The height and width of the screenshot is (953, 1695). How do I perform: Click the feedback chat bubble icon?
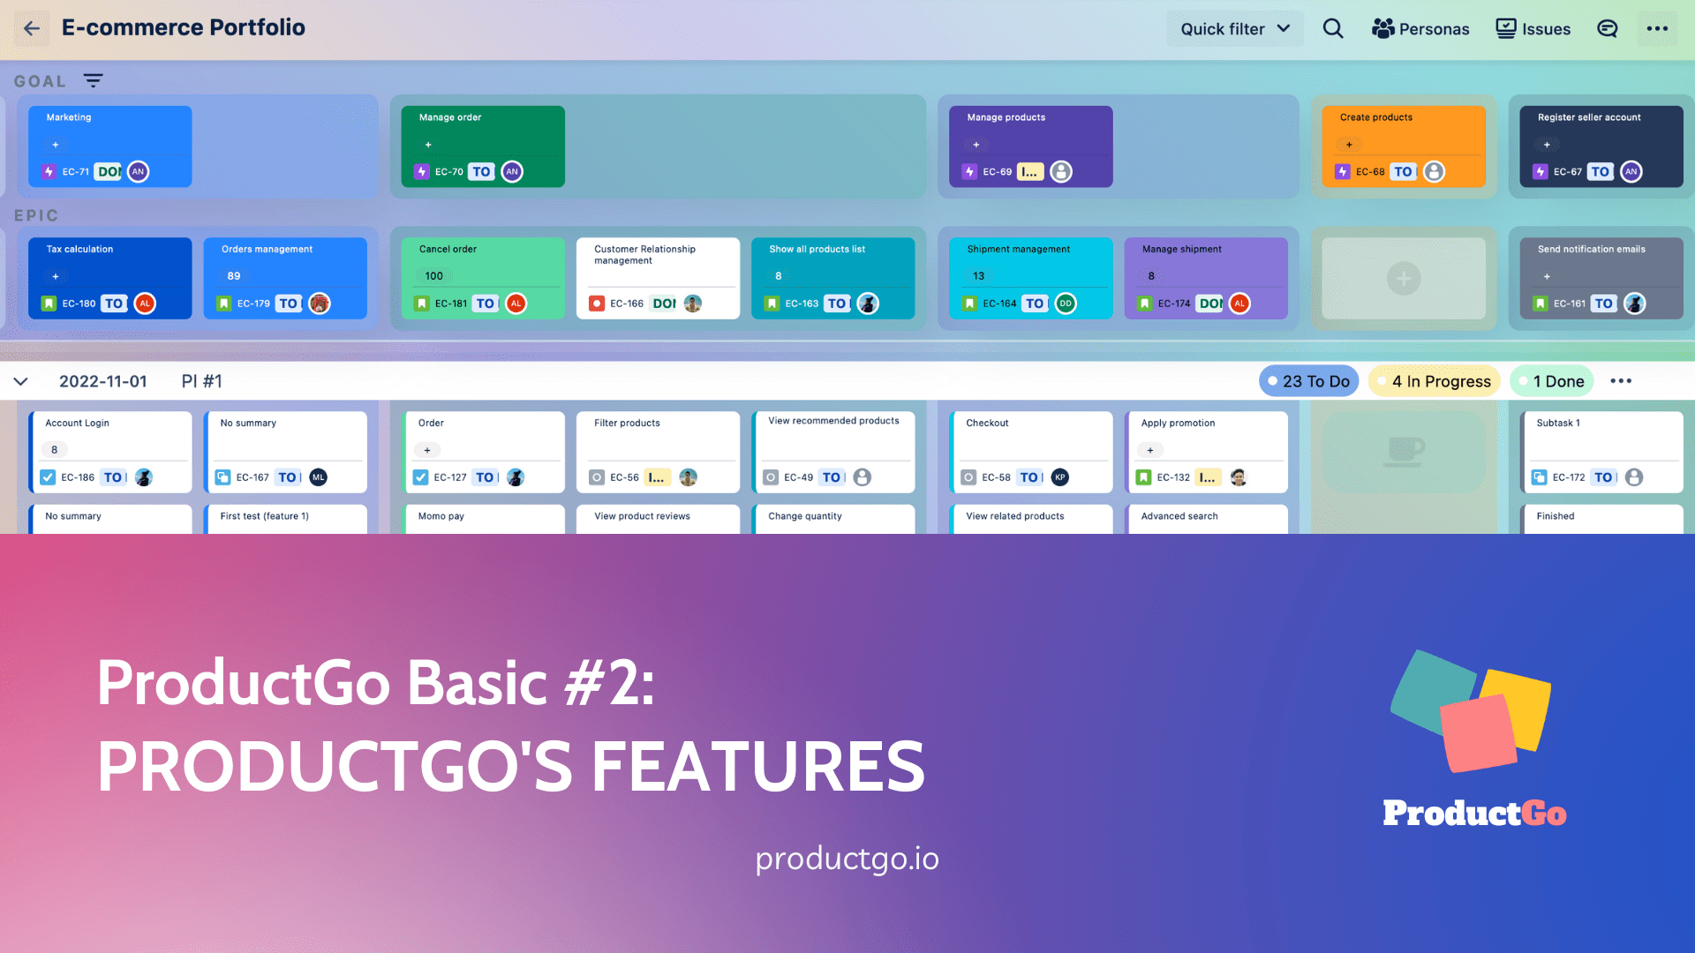[x=1607, y=28]
